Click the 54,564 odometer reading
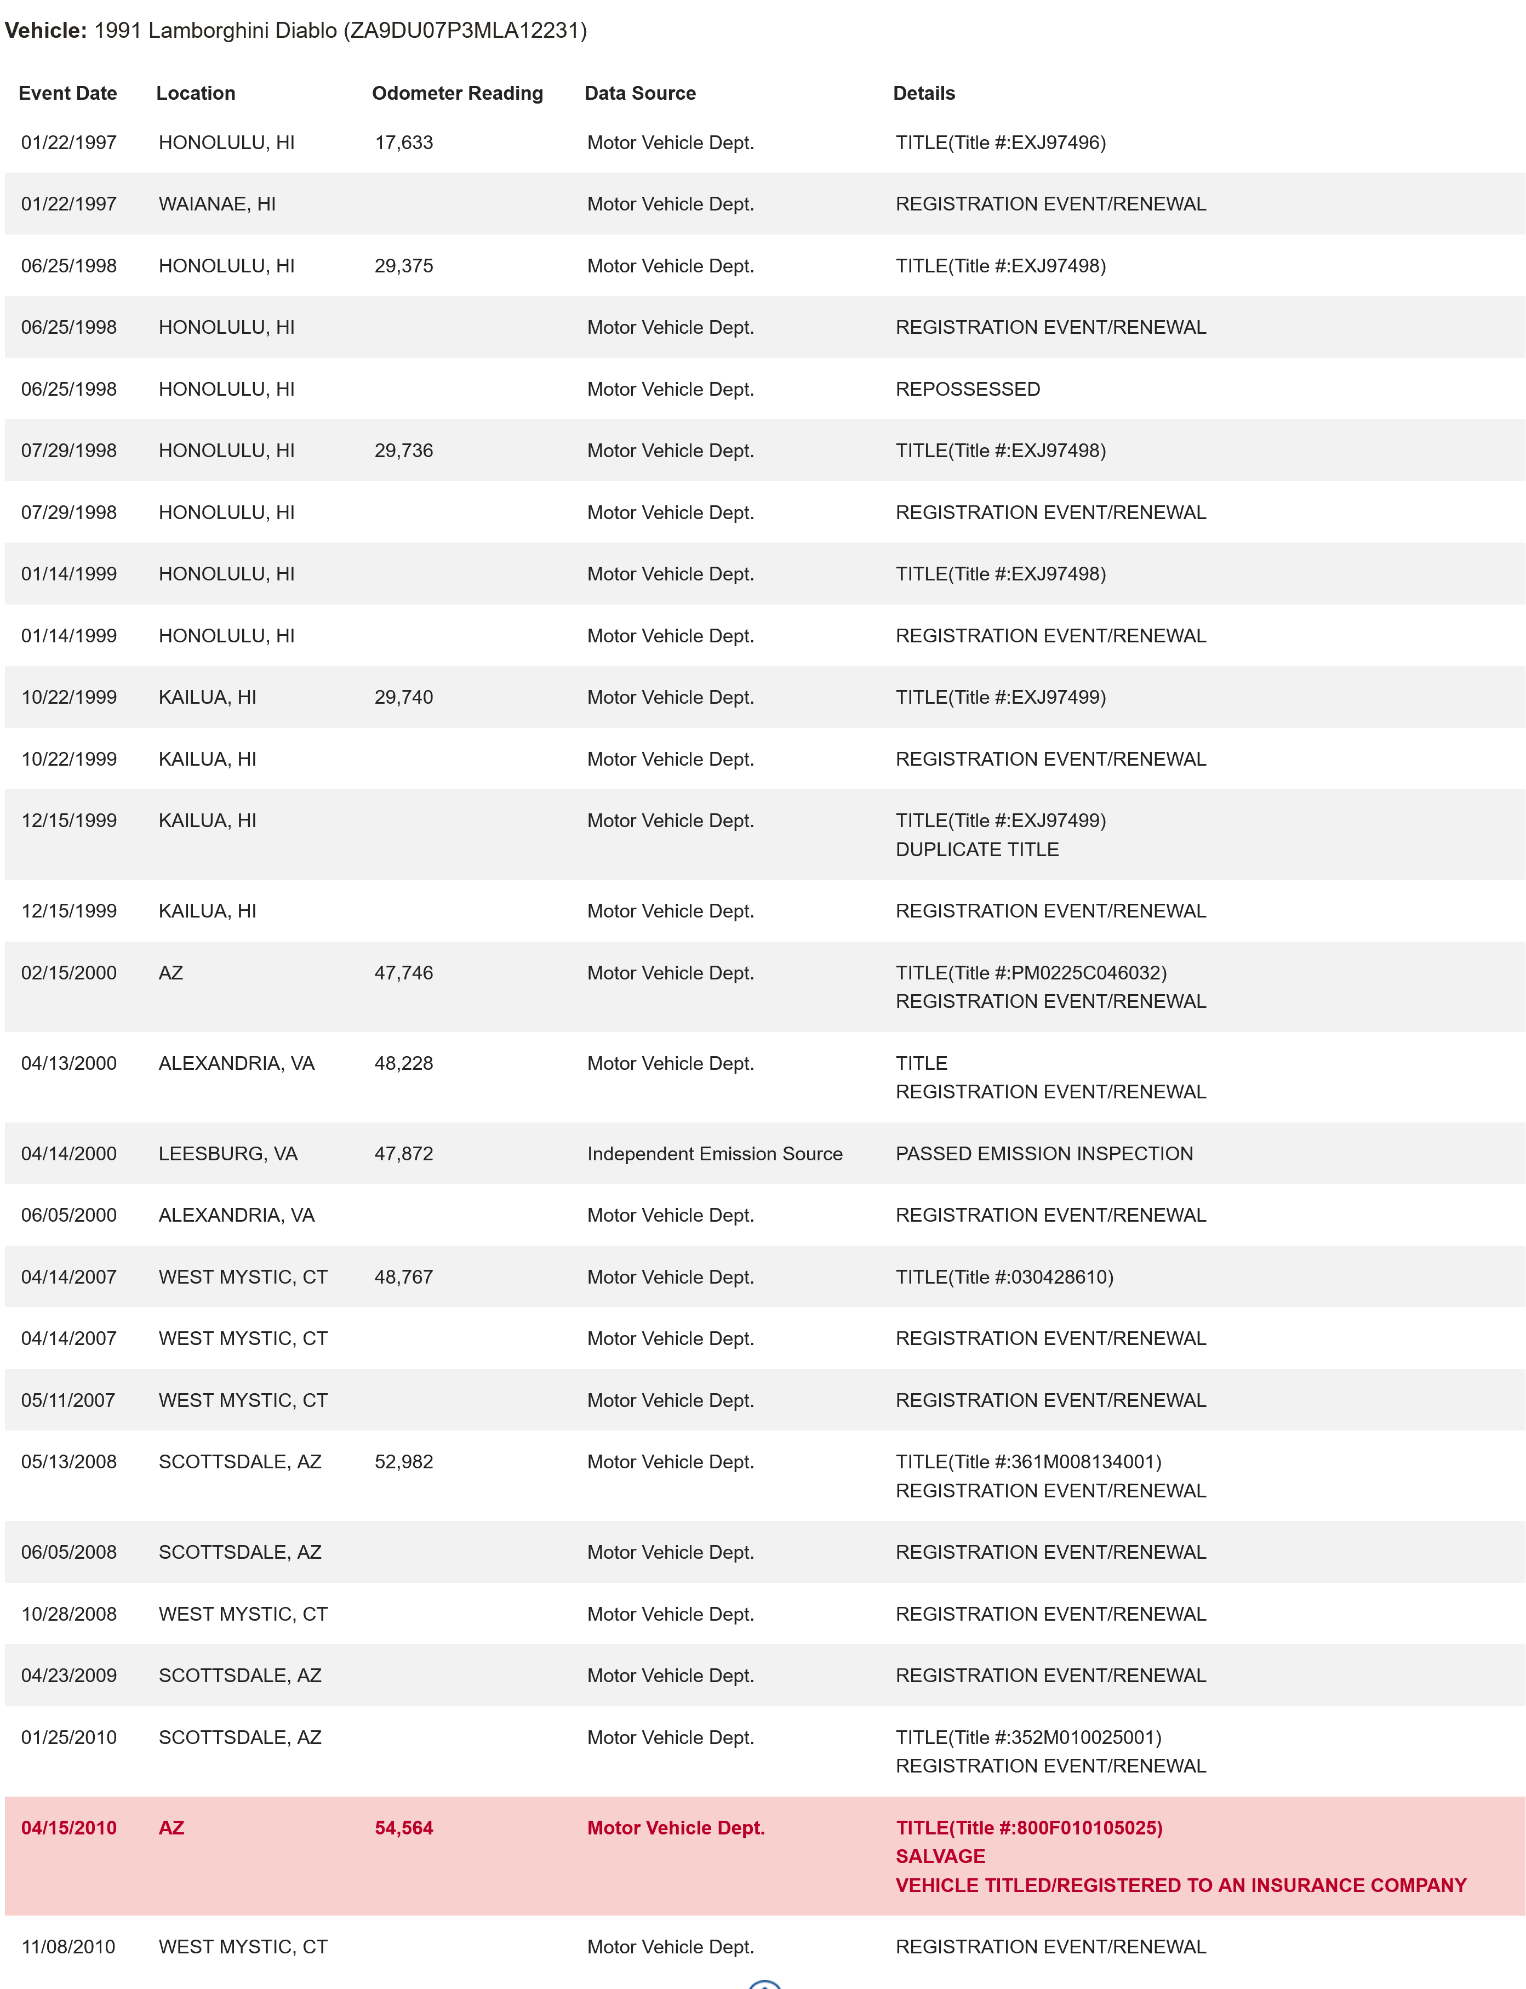The image size is (1526, 1989). pos(403,1827)
